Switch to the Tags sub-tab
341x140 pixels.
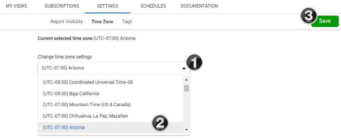click(x=127, y=22)
